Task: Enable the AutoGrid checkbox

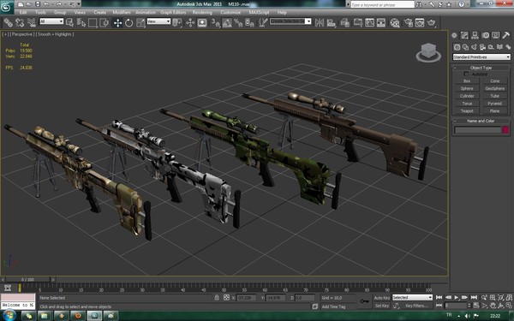Action: pos(466,74)
